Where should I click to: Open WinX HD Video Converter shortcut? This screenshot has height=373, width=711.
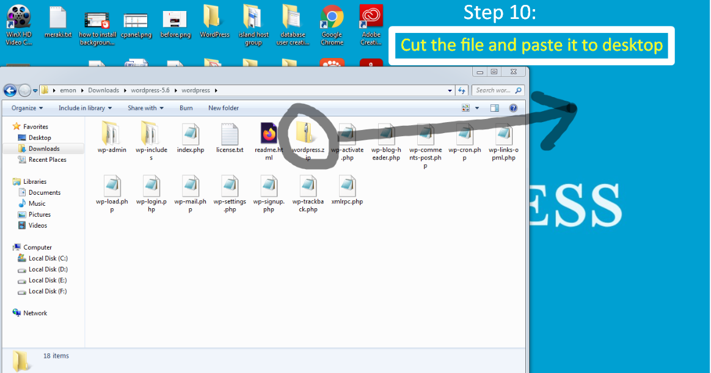[x=18, y=26]
